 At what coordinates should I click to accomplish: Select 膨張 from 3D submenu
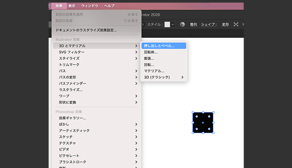tap(164, 59)
